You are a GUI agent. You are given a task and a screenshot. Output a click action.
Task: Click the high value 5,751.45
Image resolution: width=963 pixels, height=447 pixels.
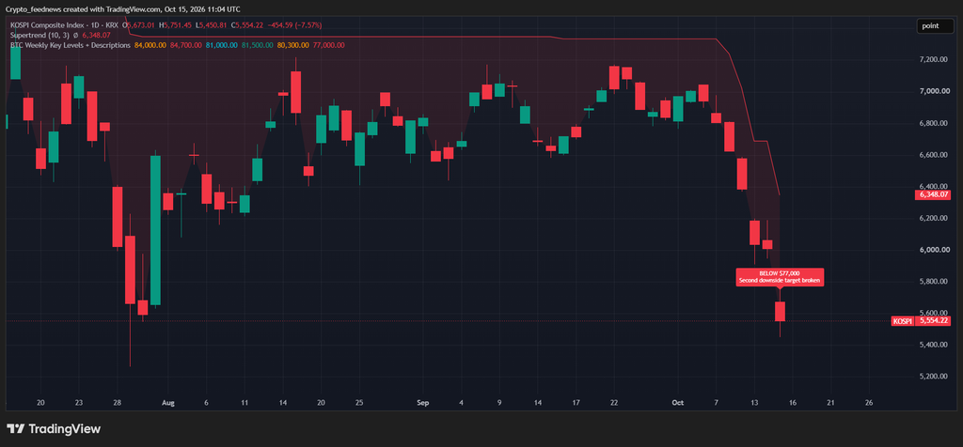pos(178,25)
